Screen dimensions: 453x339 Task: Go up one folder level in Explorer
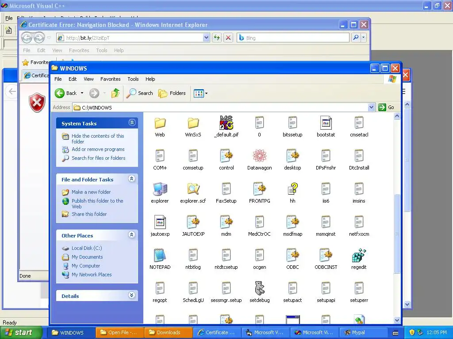point(115,93)
